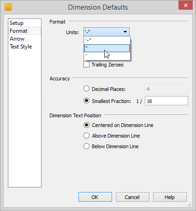Choose Above Dimension Line option
This screenshot has height=211, width=196.
pyautogui.click(x=86, y=136)
